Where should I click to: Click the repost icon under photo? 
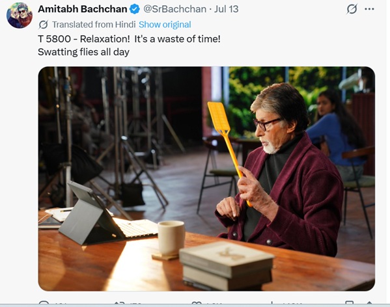coord(119,303)
